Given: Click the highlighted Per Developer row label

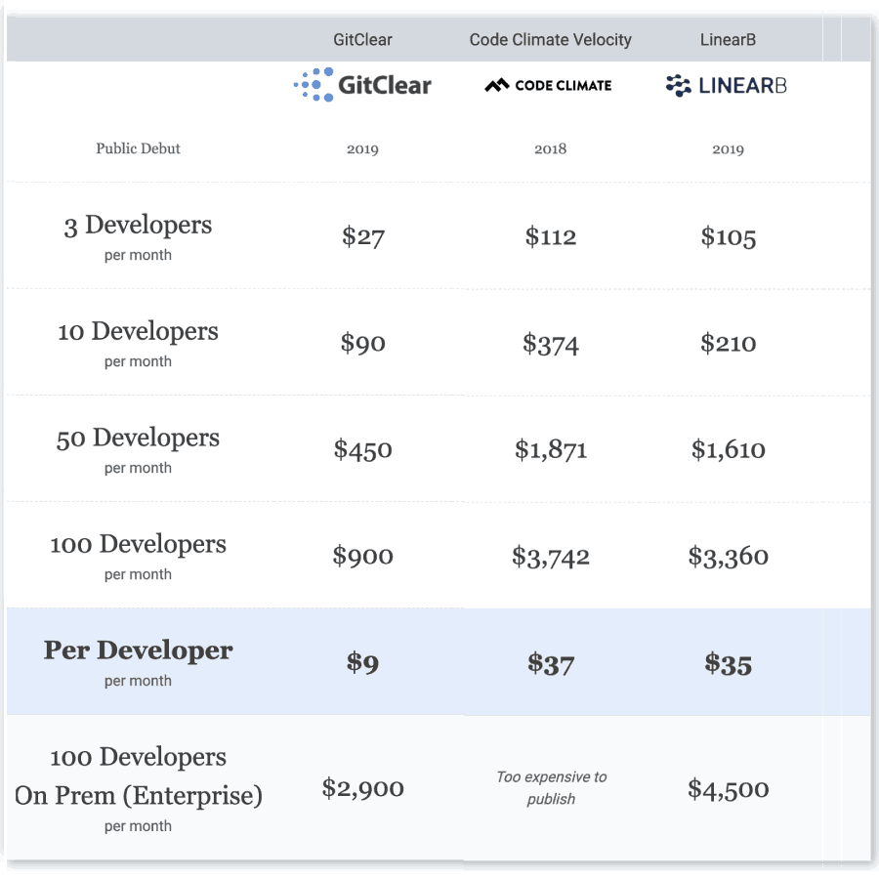Looking at the screenshot, I should click(138, 651).
